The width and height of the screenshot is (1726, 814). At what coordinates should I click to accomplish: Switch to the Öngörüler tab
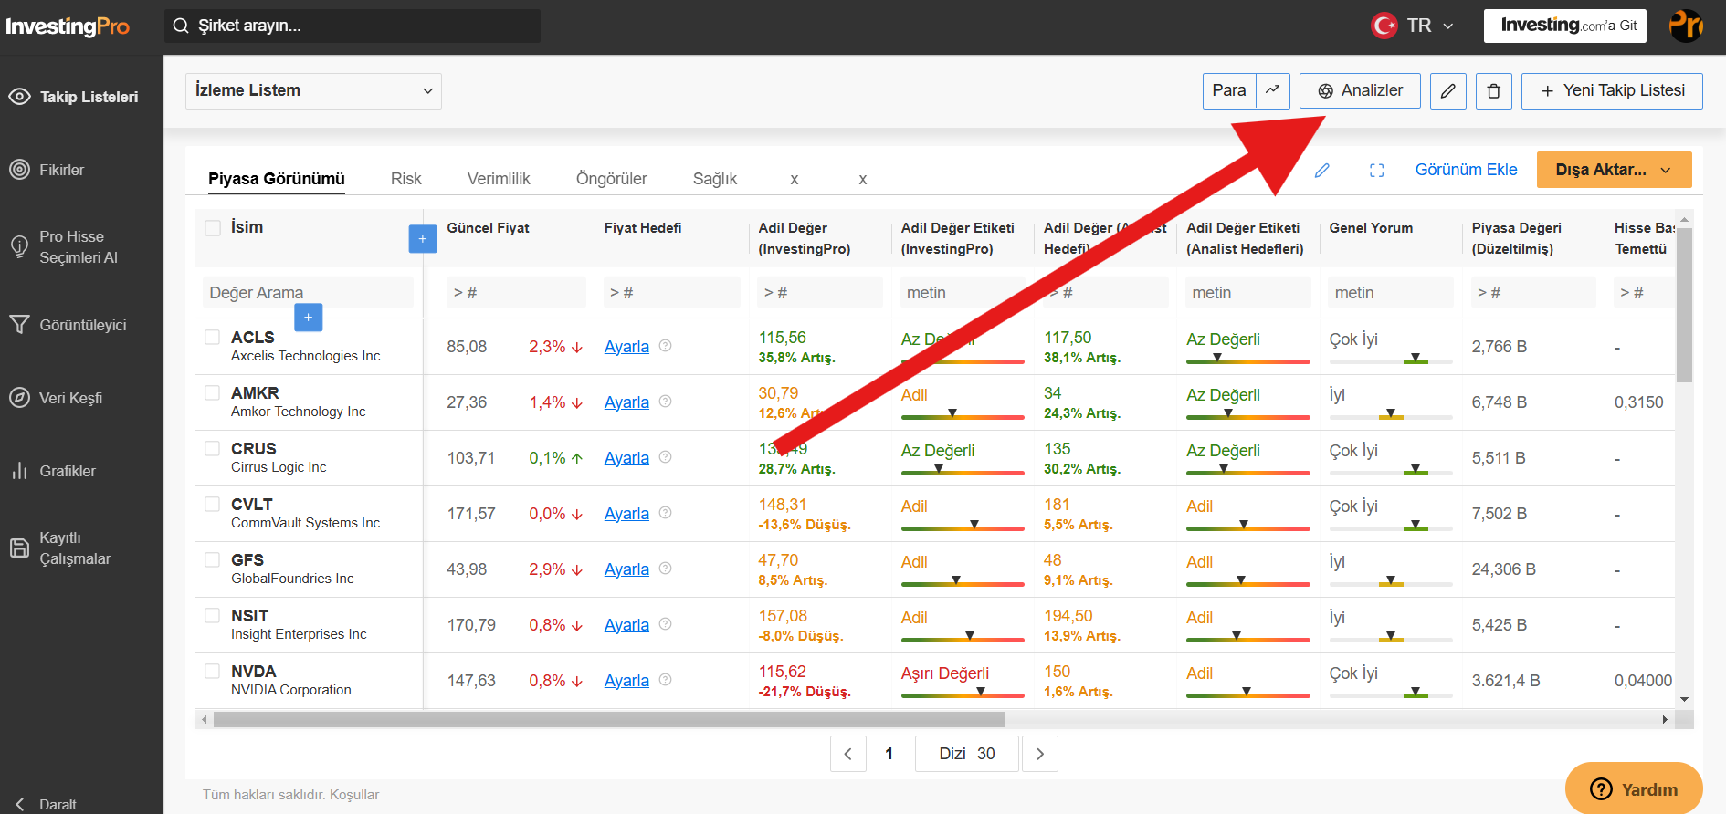611,179
